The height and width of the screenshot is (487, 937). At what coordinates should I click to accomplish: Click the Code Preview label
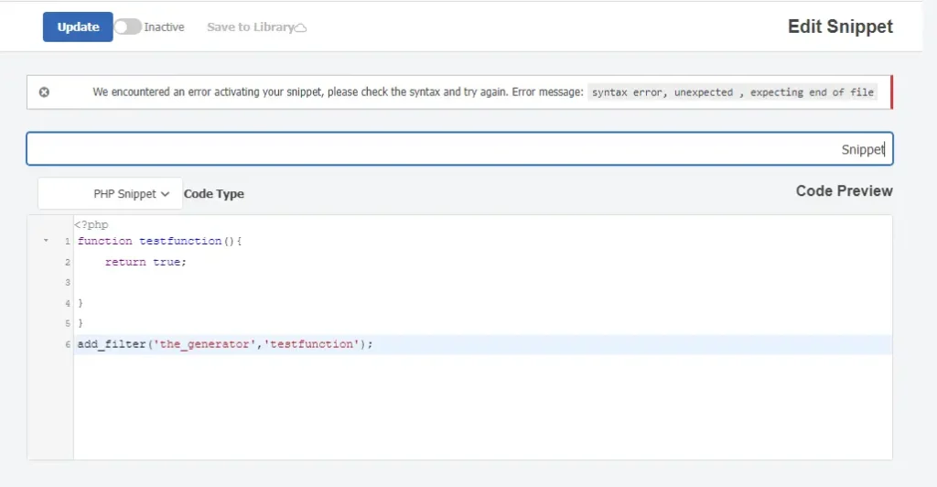pos(844,191)
